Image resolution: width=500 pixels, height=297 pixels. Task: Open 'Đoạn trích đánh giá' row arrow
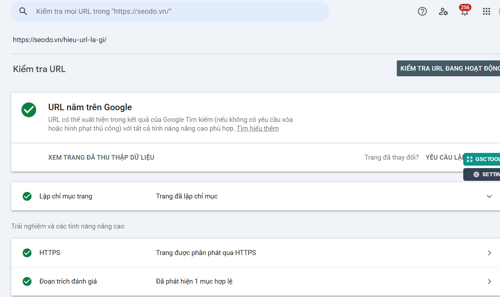click(x=489, y=281)
